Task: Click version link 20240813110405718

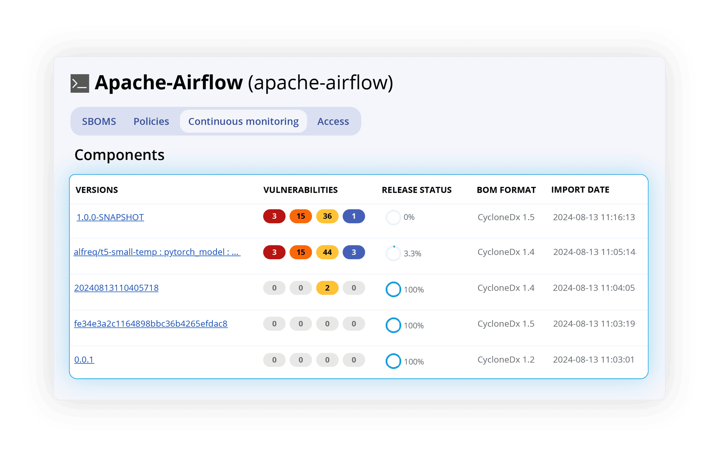Action: (x=117, y=287)
